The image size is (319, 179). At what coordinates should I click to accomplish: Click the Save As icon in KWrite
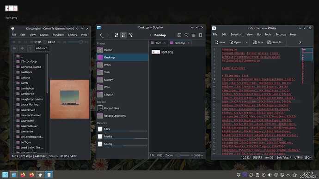[270, 42]
